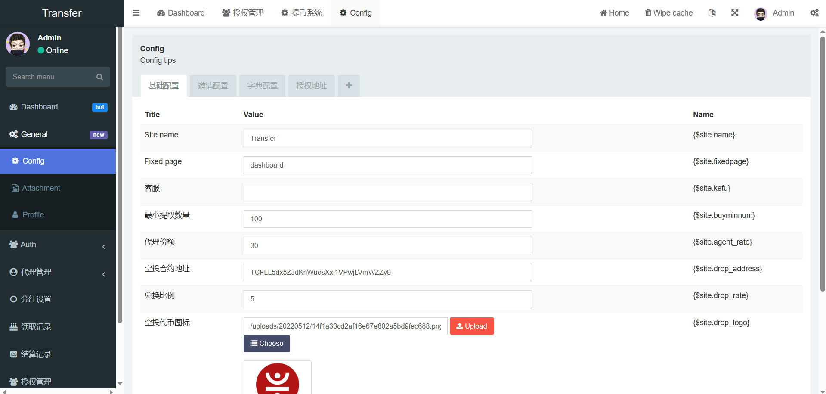Enter fullscreen with the expand icon
The height and width of the screenshot is (394, 826).
(735, 13)
